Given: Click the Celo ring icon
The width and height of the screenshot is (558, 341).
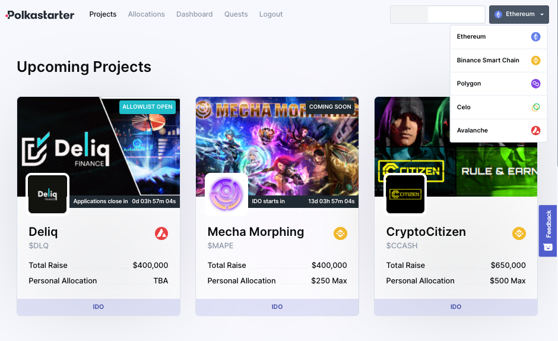Looking at the screenshot, I should (535, 107).
